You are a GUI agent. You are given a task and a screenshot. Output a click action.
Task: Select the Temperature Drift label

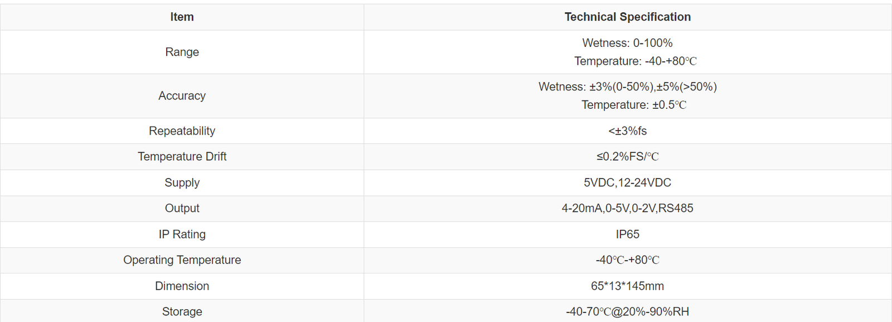tap(182, 157)
